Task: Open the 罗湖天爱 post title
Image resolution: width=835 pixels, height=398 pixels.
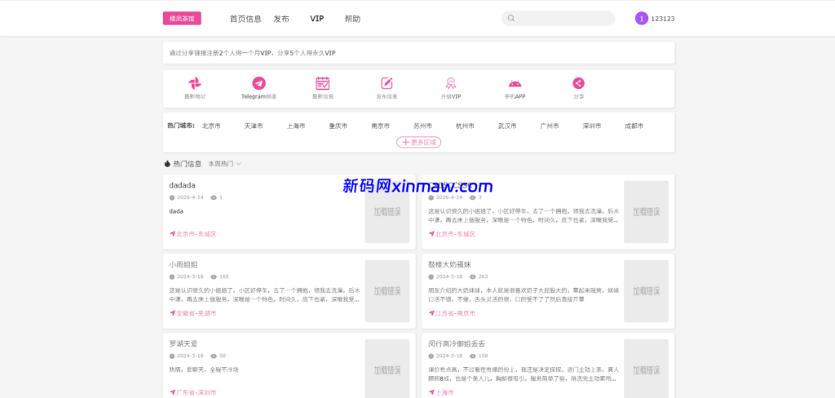Action: click(x=183, y=343)
